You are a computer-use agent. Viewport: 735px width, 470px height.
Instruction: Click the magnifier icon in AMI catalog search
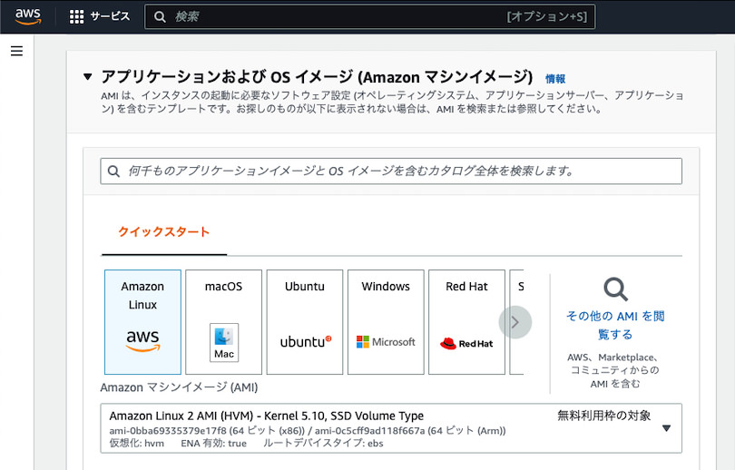click(114, 171)
